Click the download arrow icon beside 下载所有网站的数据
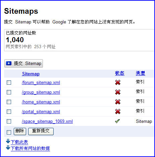Image resolution: width=155 pixels, height=157 pixels. click(x=8, y=148)
